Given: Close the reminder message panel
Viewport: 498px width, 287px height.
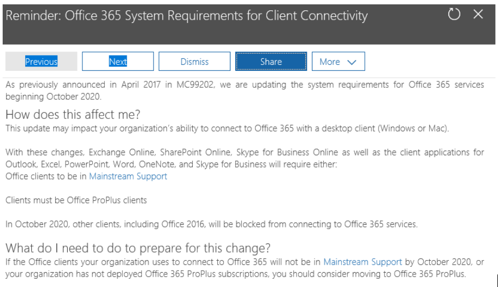Looking at the screenshot, I should (x=478, y=15).
